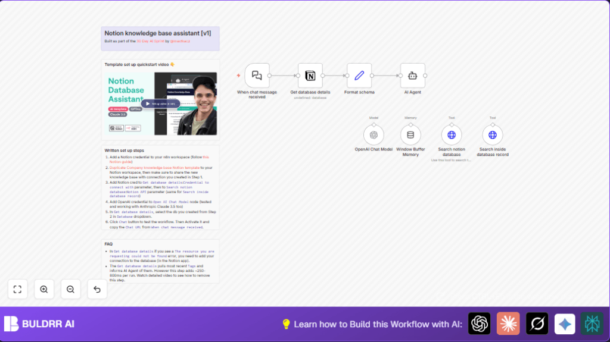Select the Window Buffer Memory node
The height and width of the screenshot is (342, 610).
410,134
